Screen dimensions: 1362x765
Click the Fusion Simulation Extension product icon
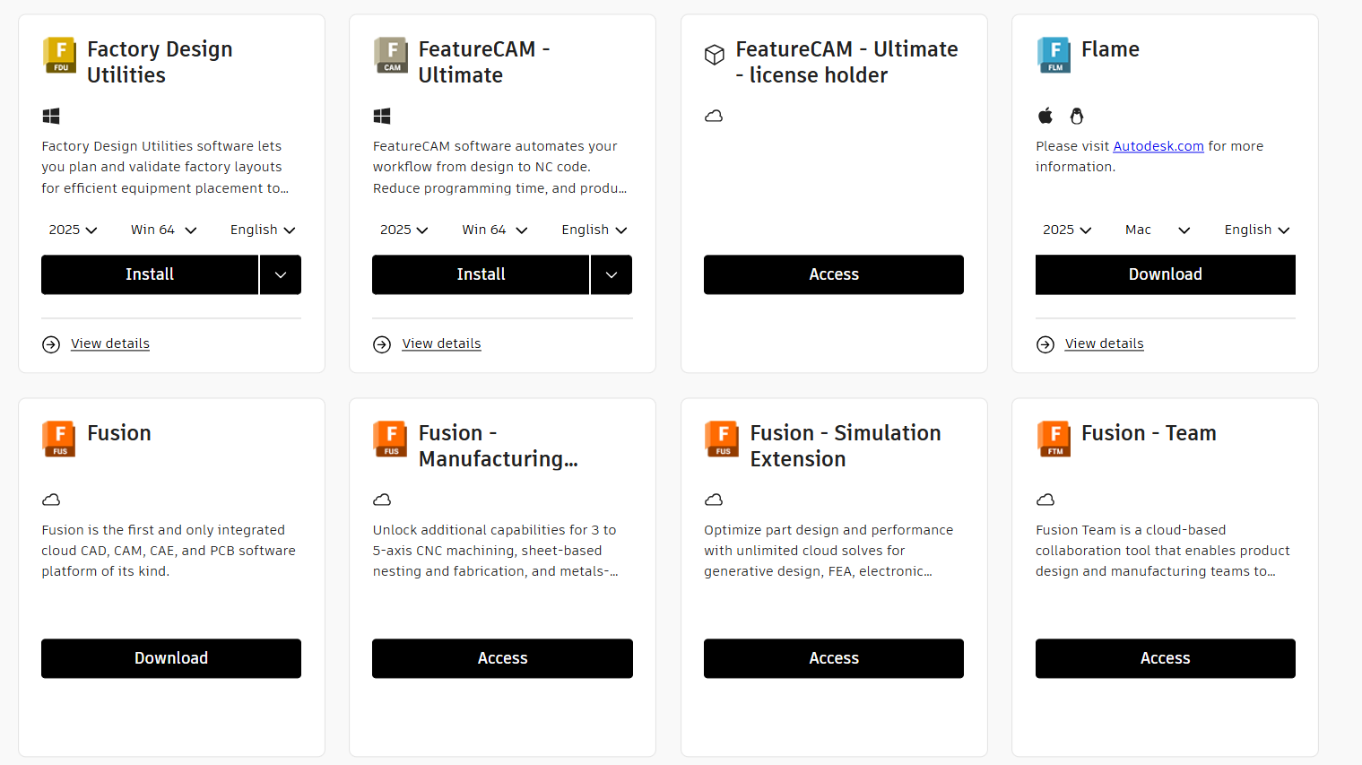click(722, 439)
